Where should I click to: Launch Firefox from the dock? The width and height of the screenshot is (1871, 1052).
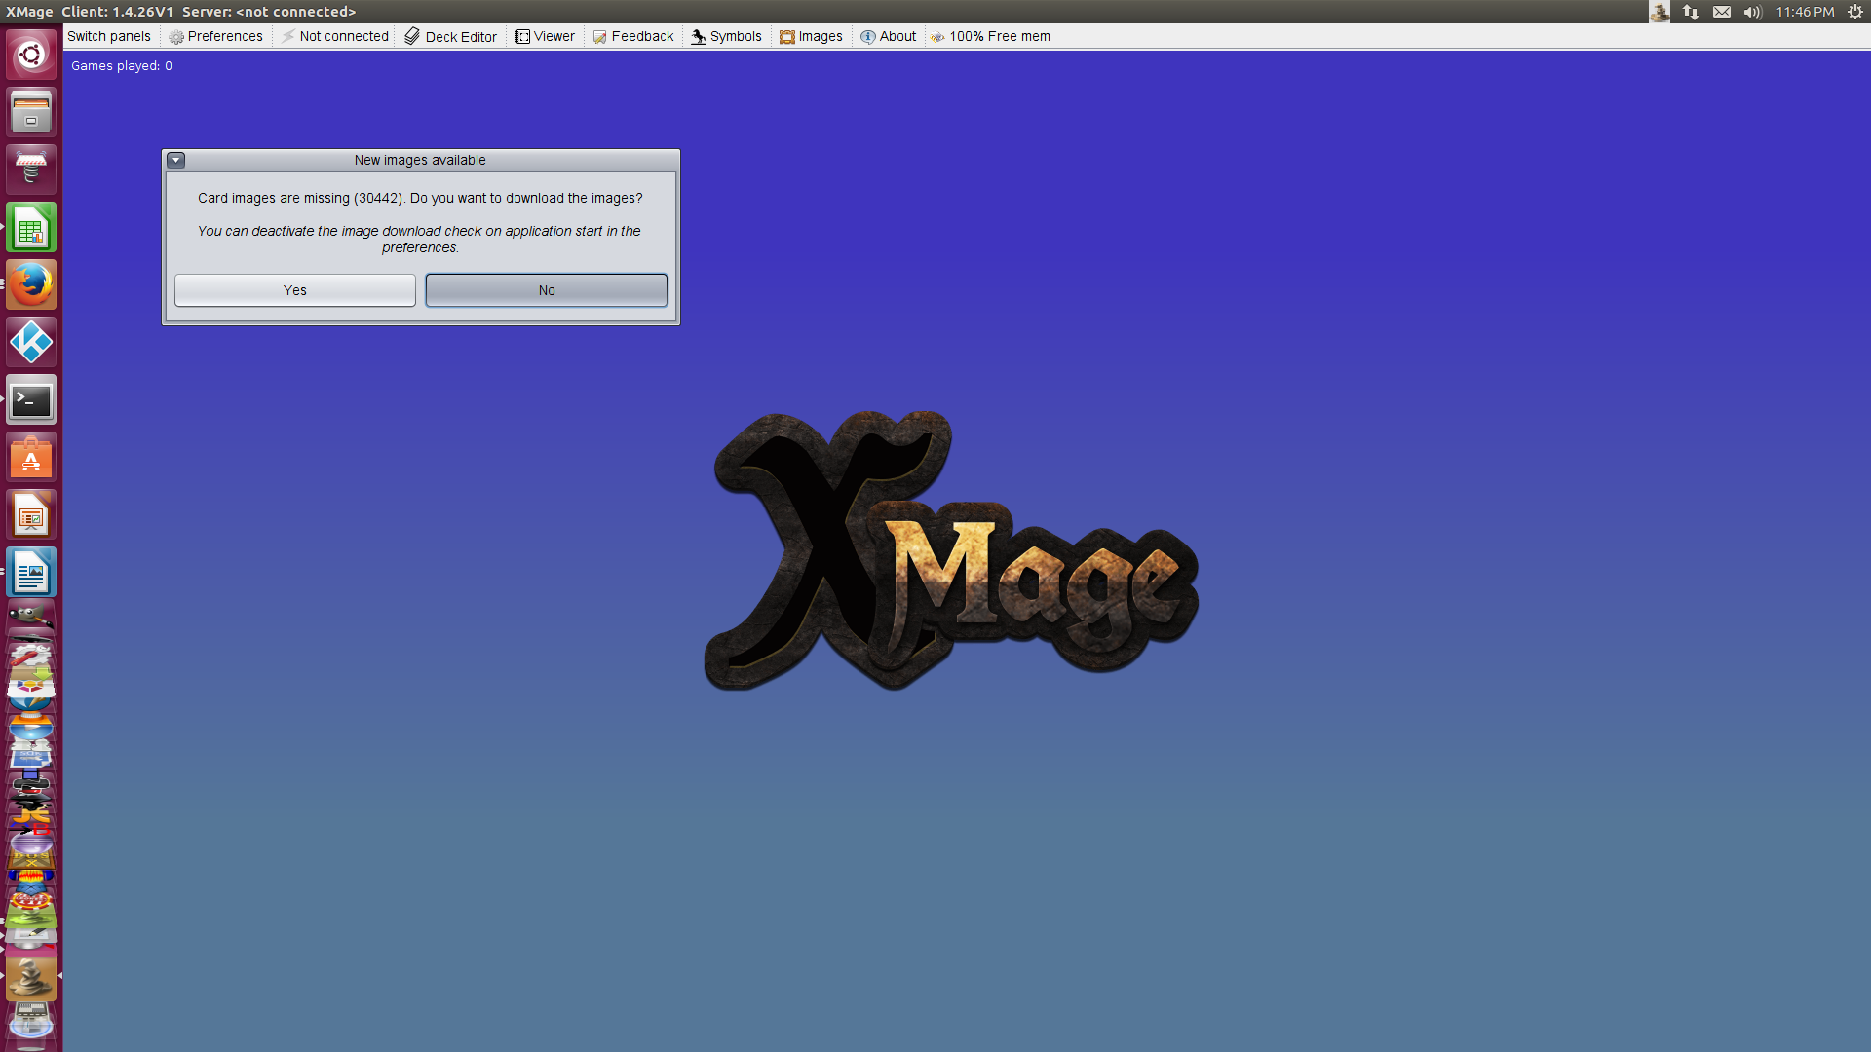click(x=31, y=285)
